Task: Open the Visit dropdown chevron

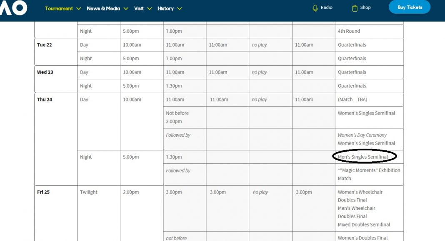Action: [149, 9]
